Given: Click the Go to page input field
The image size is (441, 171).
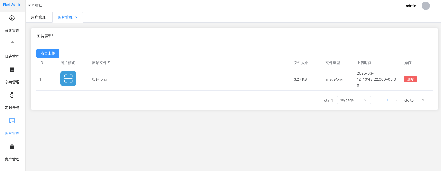Looking at the screenshot, I should [423, 100].
